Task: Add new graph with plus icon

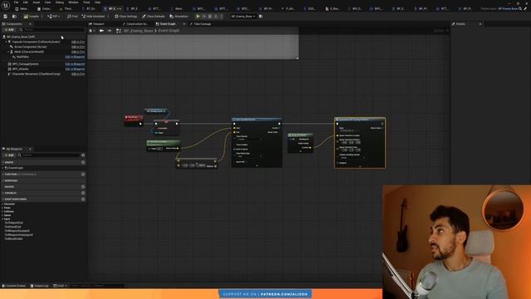Action: point(83,163)
